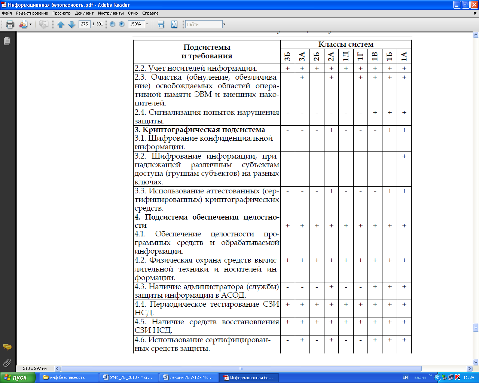Click the taskbar clock showing 11:34
This screenshot has width=479, height=383.
tap(469, 377)
